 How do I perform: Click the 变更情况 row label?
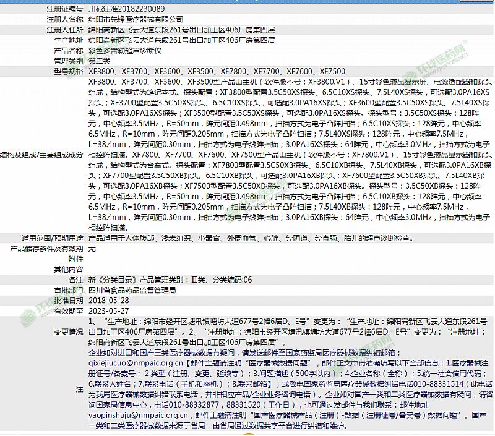pos(68,331)
